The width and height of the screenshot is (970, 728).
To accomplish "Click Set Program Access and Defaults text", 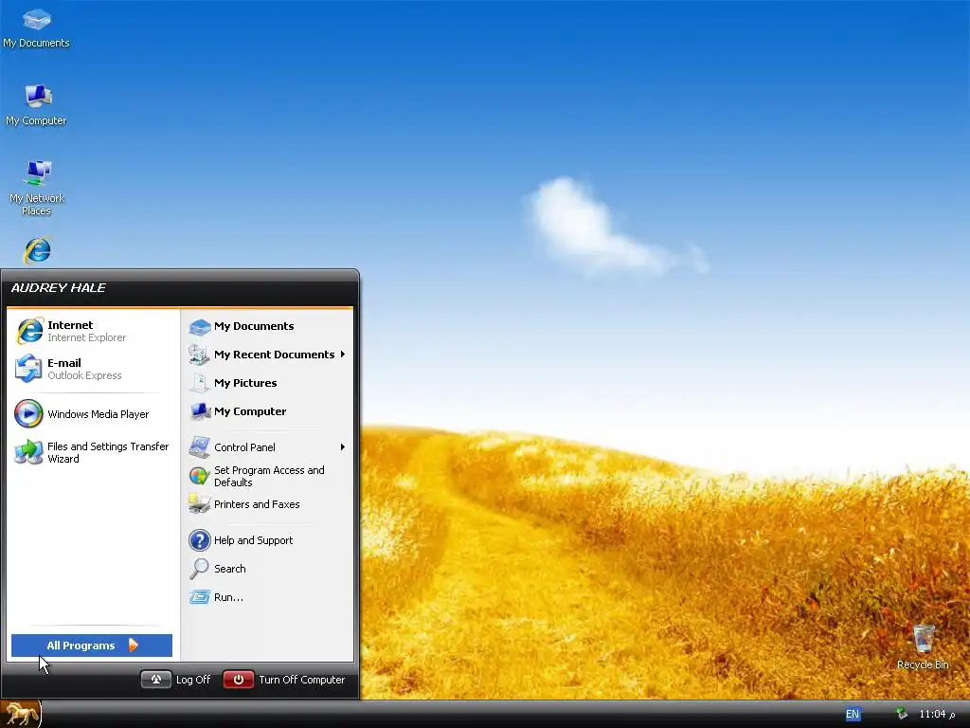I will tap(269, 476).
